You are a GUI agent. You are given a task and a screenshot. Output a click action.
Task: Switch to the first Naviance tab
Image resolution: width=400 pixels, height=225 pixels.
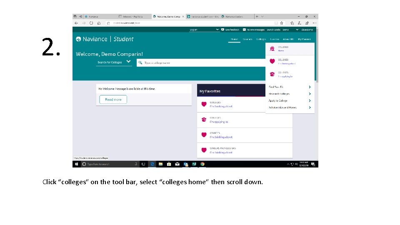(x=100, y=16)
